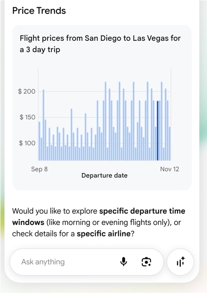Screen dimensions: 207x293
Task: Click the Departure date axis title
Action: (x=104, y=175)
